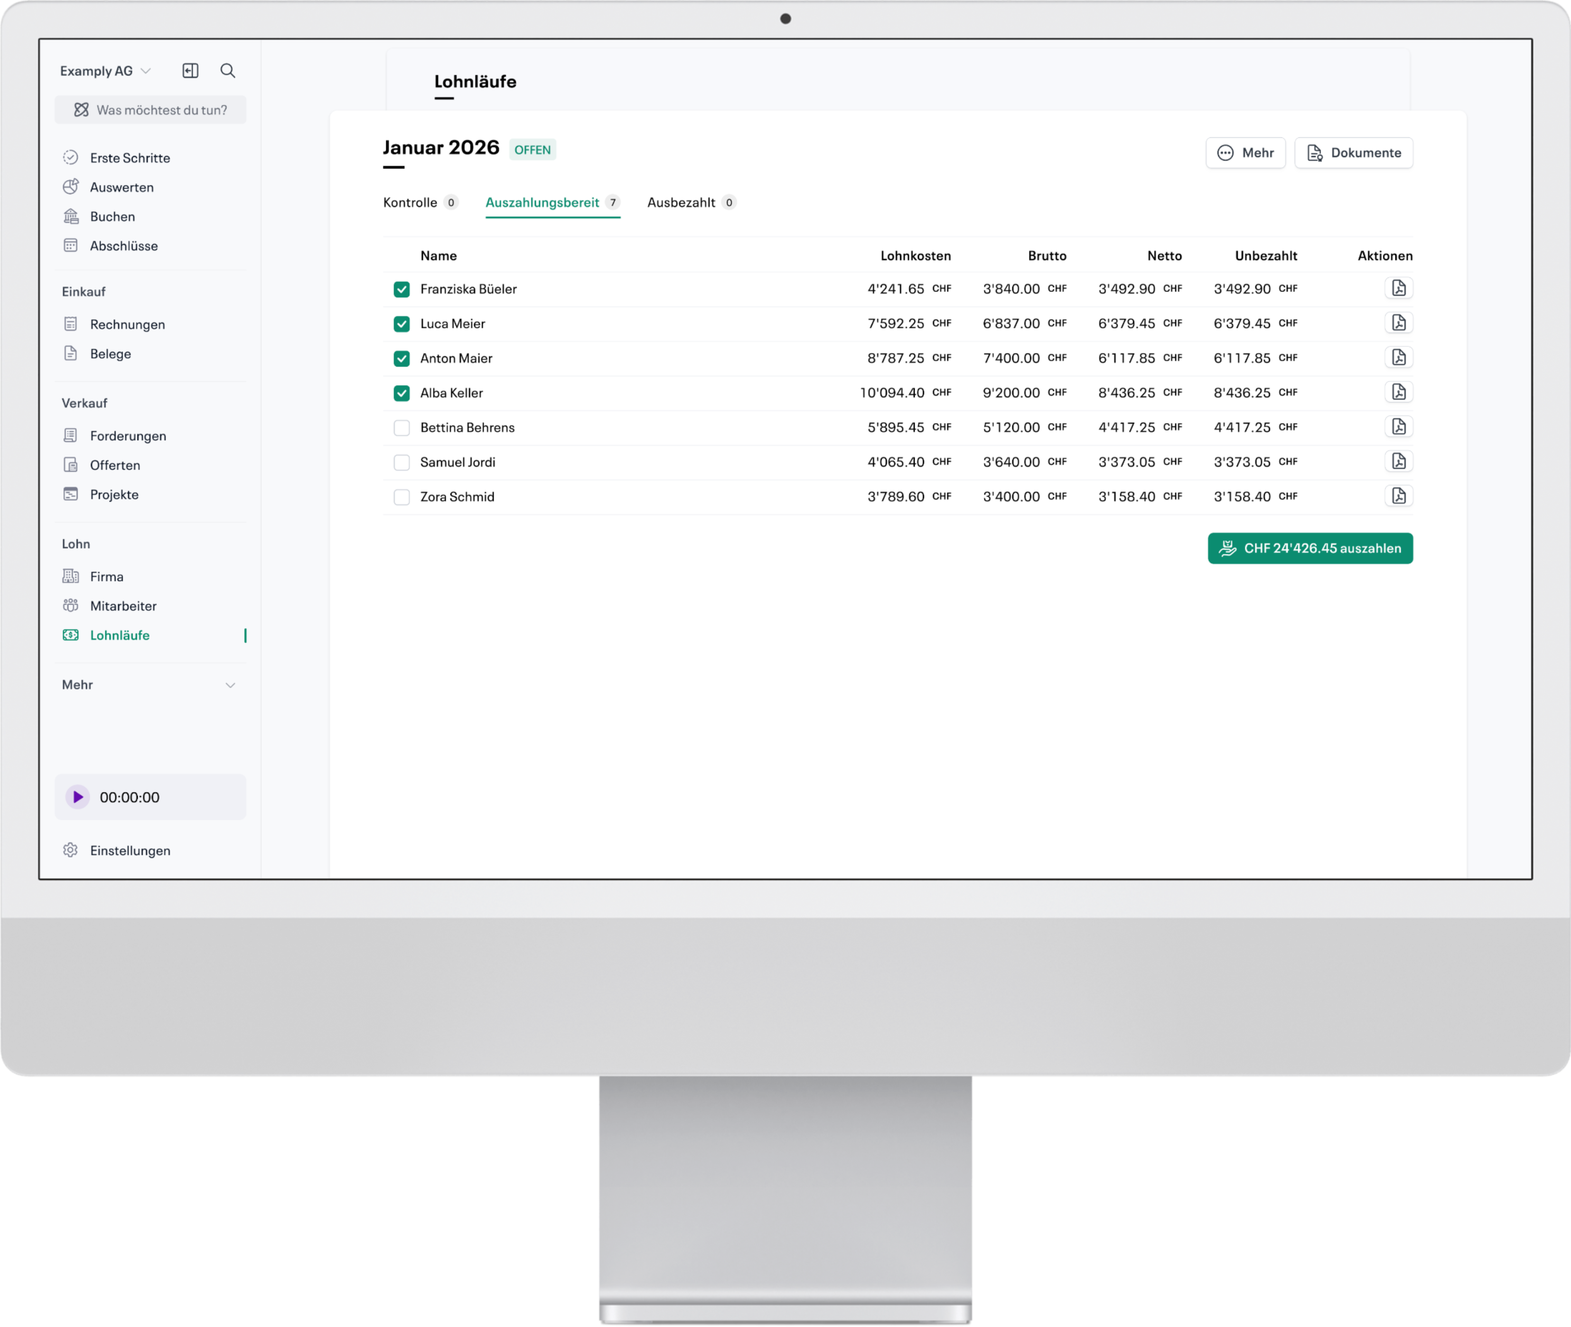1571x1327 pixels.
Task: Open PDF payslip for Zora Schmid
Action: point(1398,496)
